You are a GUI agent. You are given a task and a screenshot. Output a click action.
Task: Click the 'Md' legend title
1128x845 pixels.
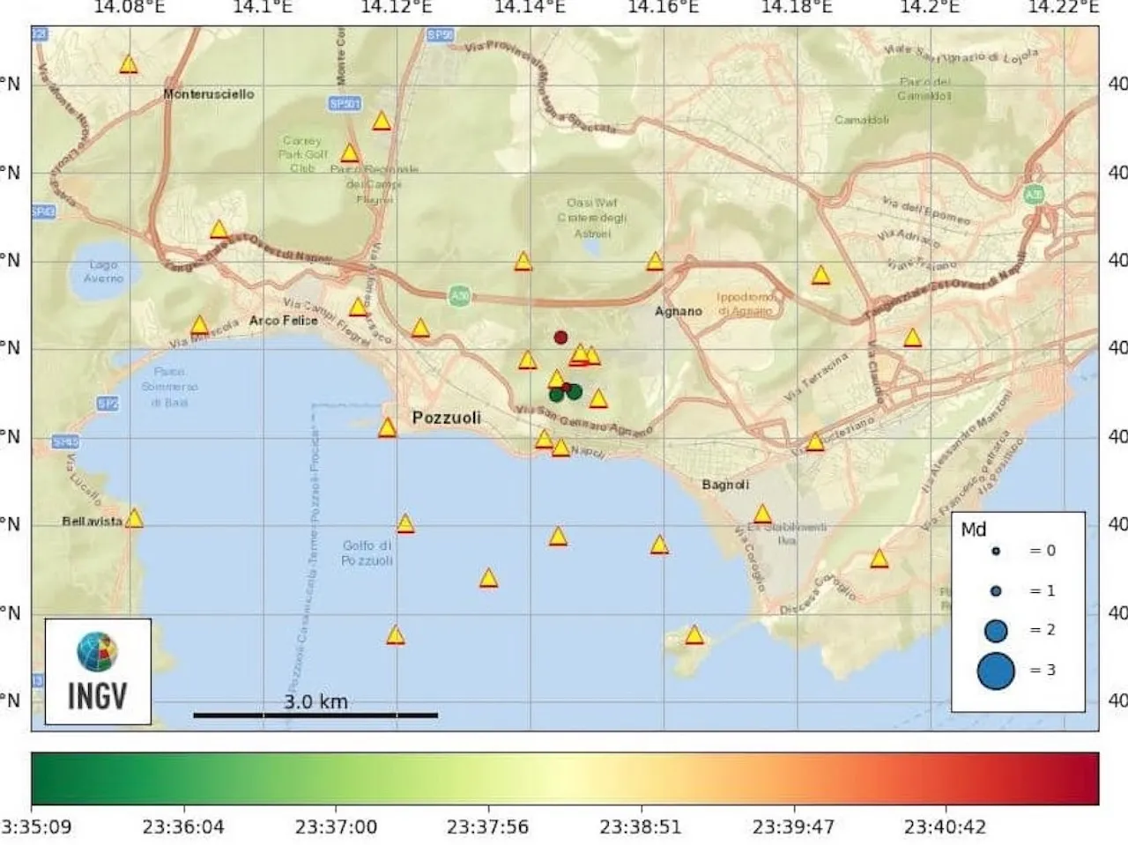974,529
